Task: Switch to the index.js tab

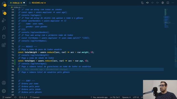Action: point(17,3)
